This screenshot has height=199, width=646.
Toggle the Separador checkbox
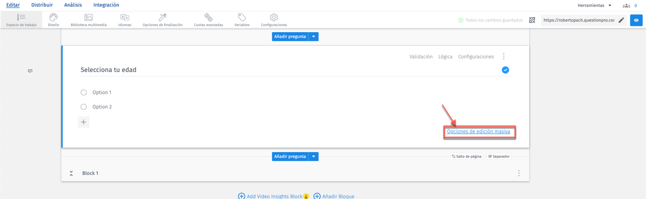point(499,157)
